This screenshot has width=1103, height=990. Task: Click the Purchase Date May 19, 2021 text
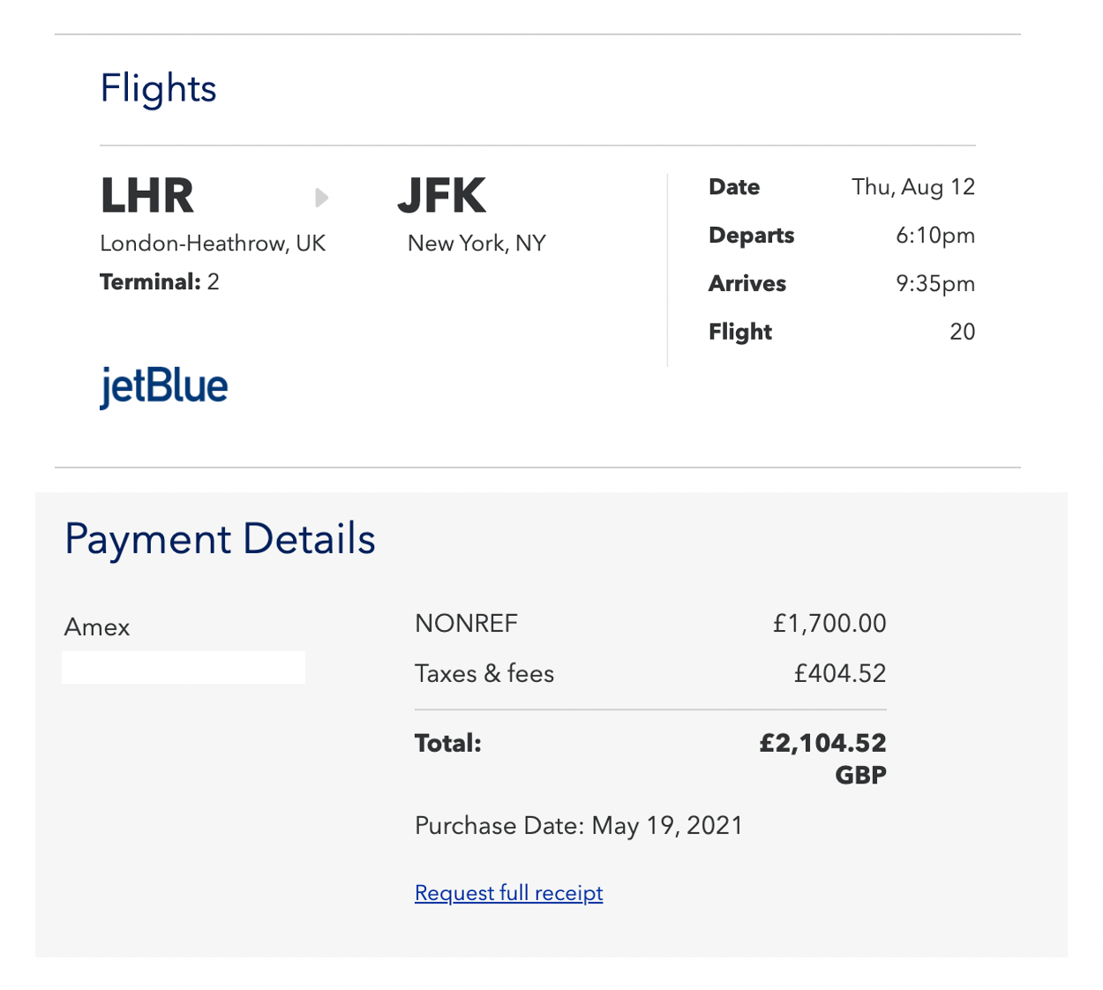coord(579,826)
